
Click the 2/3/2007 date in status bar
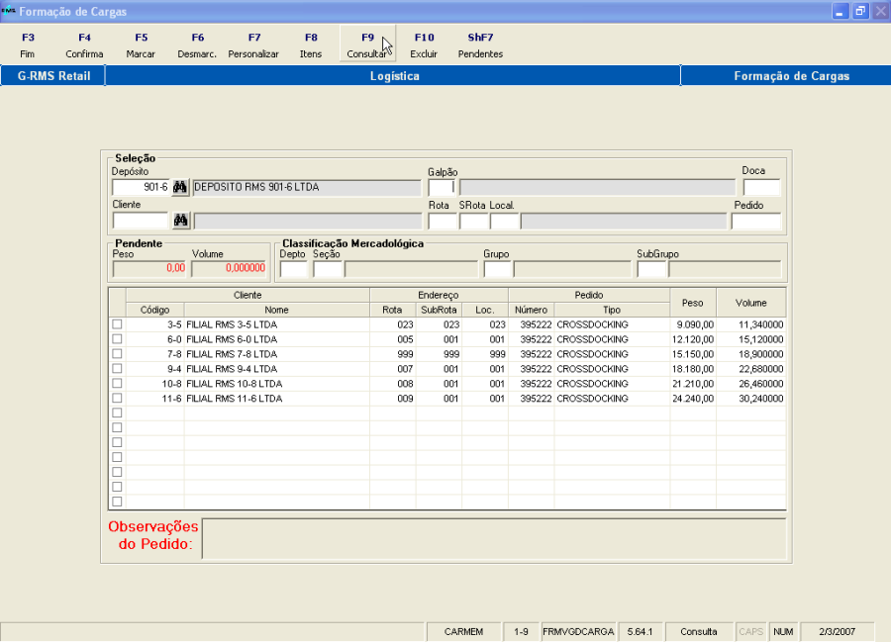point(837,632)
